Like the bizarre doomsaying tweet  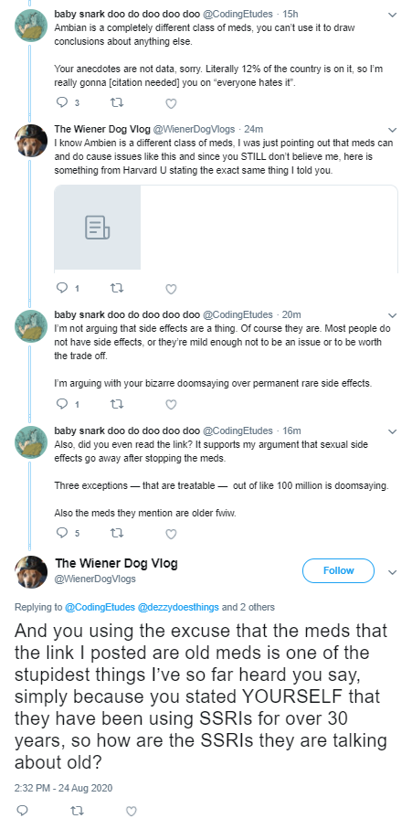[x=171, y=405]
